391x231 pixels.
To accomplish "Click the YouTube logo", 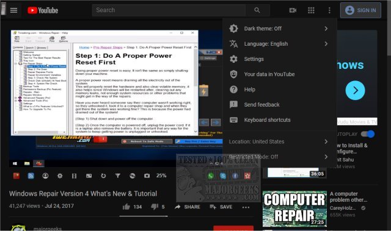I will click(43, 10).
